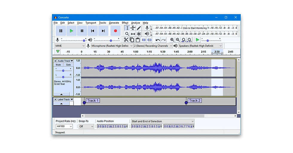Image resolution: width=293 pixels, height=153 pixels.
Task: Mute the Audio Track
Action: [58, 65]
